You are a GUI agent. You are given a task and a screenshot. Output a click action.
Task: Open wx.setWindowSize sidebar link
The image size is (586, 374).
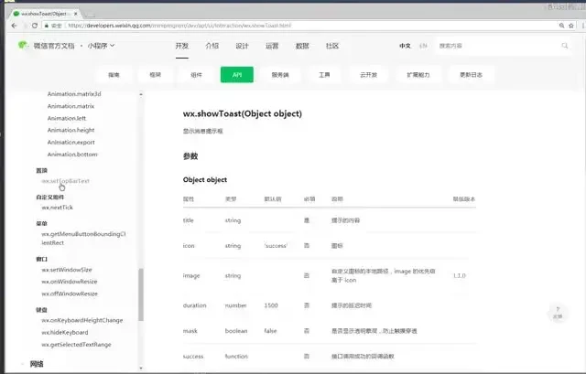tap(67, 270)
